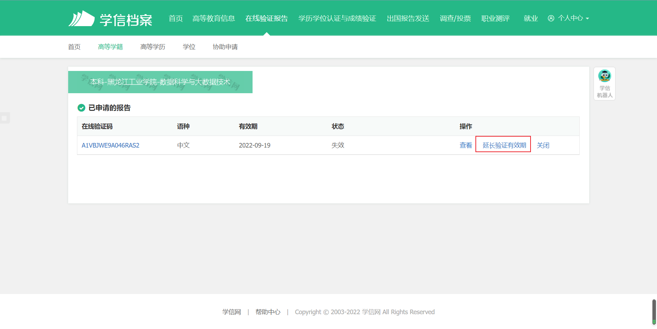Open 学历学位认证与成绩验证 menu item
The image size is (657, 329).
(x=337, y=18)
